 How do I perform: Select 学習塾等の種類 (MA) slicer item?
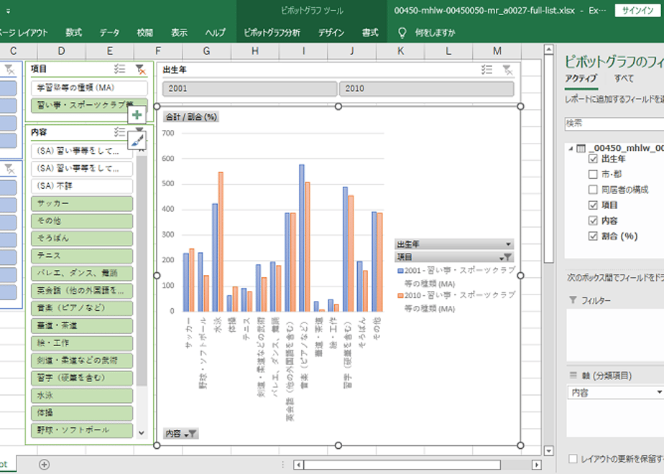point(89,88)
